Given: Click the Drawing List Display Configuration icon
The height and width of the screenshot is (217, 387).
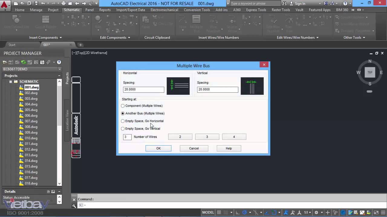Looking at the screenshot, I should pyautogui.click(x=42, y=62).
